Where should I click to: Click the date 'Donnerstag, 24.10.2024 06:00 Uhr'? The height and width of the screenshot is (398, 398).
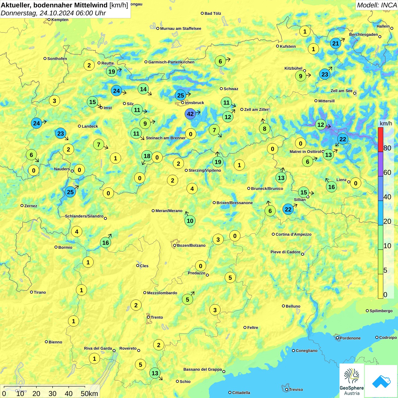pos(53,13)
